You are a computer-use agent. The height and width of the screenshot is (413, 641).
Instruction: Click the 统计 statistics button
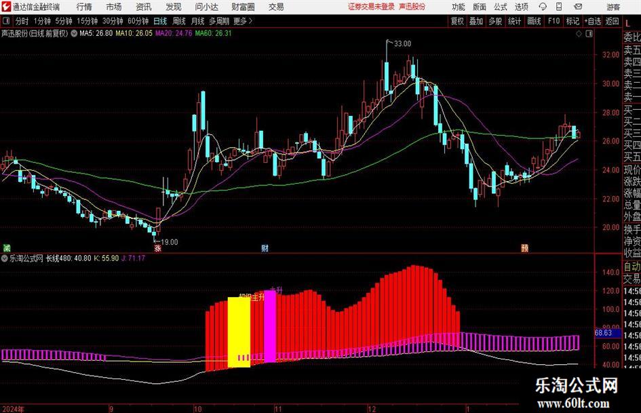click(514, 21)
